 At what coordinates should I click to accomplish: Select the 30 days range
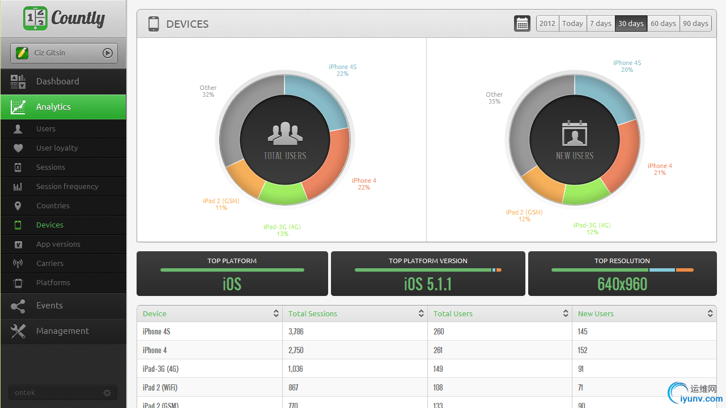(631, 24)
